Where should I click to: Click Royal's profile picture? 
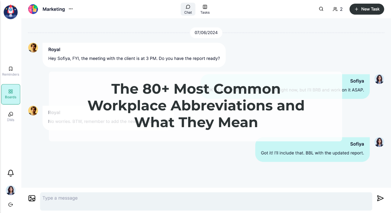[33, 48]
